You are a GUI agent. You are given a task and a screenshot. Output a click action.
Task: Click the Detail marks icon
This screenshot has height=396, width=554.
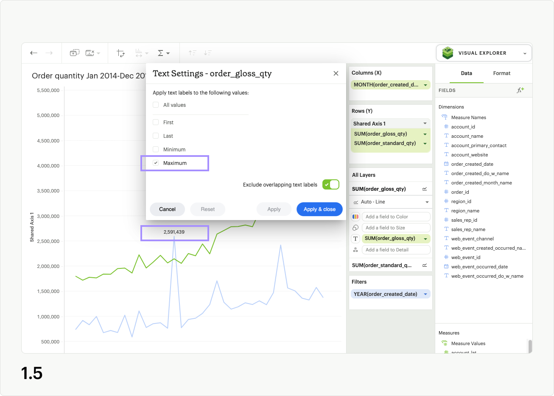(x=355, y=250)
